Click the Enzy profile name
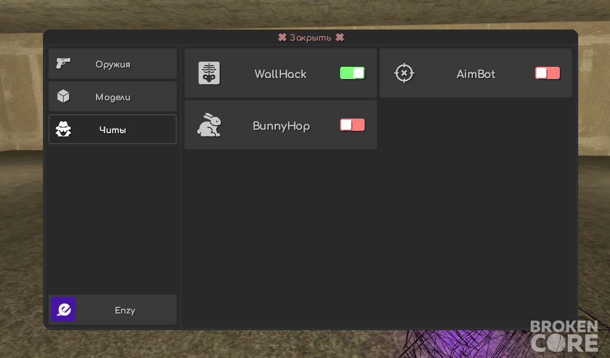This screenshot has width=610, height=358. click(125, 311)
